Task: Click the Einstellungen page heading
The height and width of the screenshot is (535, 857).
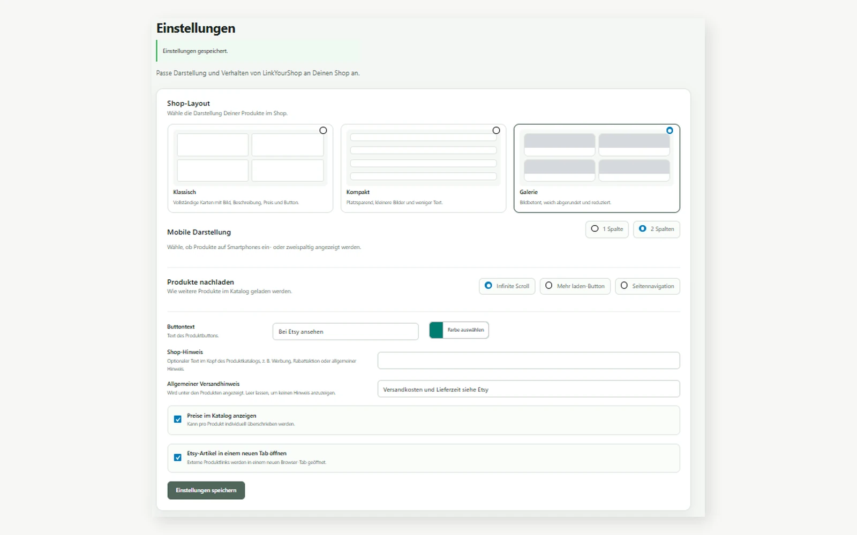Action: (196, 28)
